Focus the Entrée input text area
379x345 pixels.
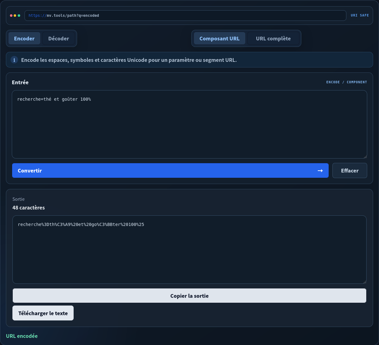pos(189,124)
